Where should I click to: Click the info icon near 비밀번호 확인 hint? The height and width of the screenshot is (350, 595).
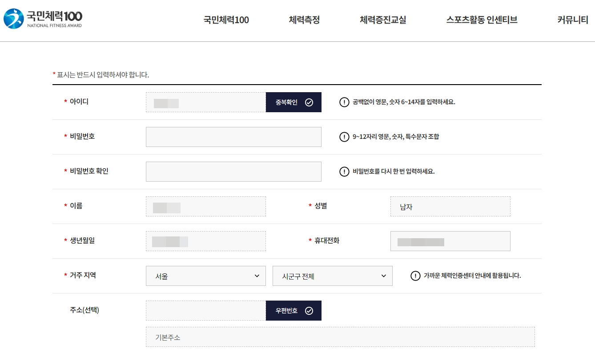click(x=344, y=171)
